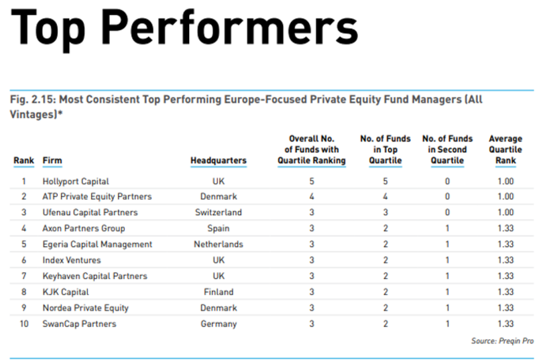The image size is (543, 362).
Task: Click the Hollyport Capital firm name
Action: coord(75,181)
